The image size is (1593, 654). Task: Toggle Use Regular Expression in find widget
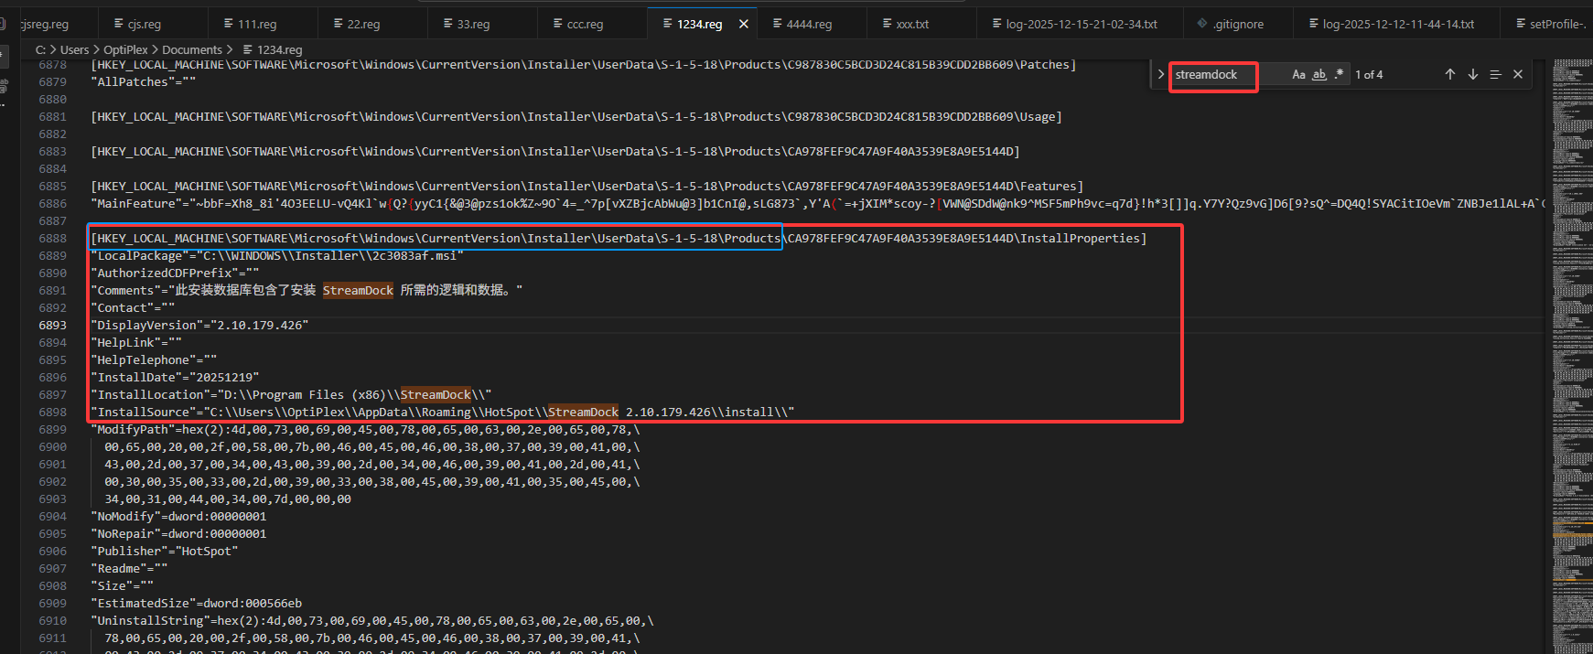(x=1339, y=75)
